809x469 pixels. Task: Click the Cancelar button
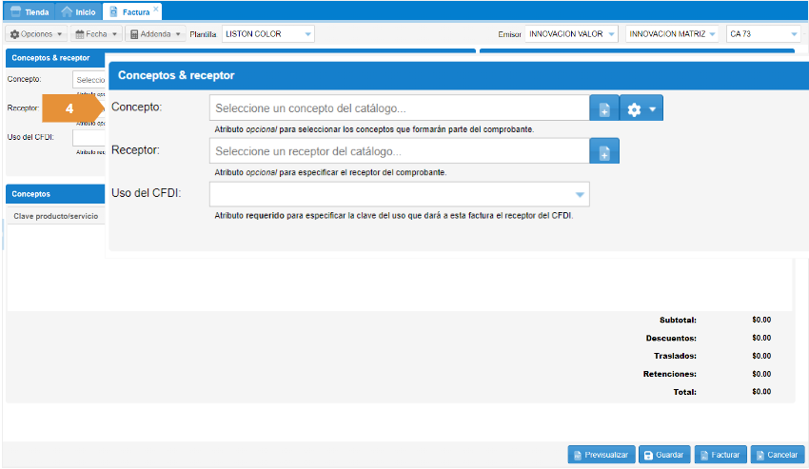point(777,455)
